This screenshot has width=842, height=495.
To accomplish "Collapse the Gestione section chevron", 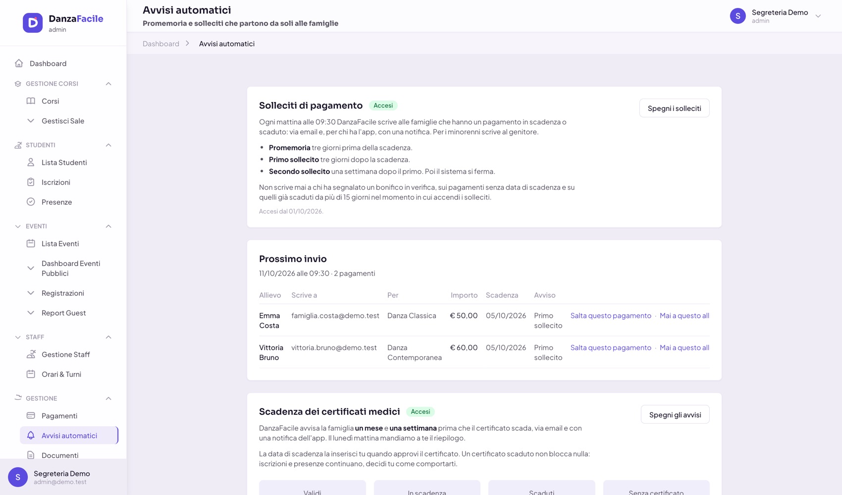I will tap(108, 398).
